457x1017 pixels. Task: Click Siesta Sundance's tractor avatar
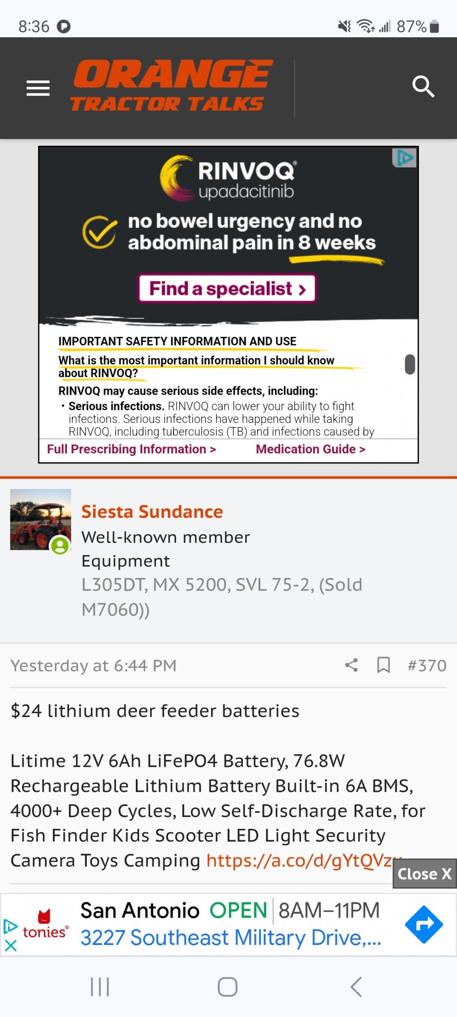pos(41,519)
